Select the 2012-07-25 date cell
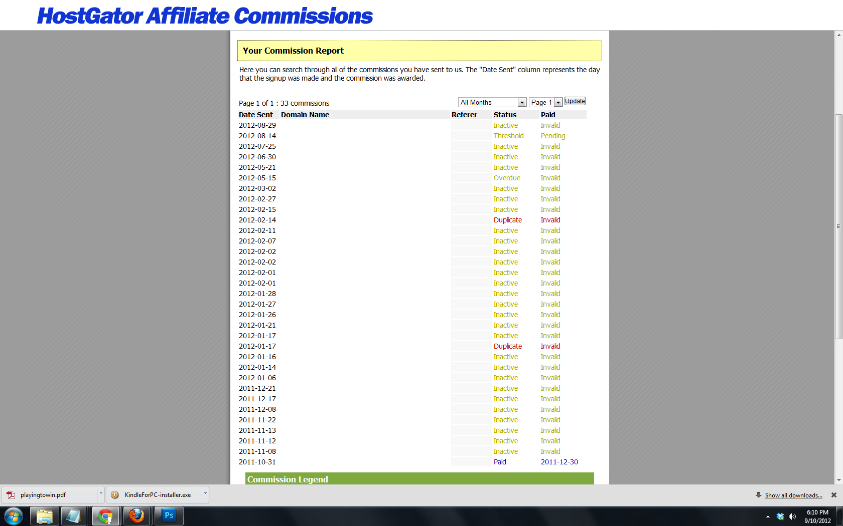The width and height of the screenshot is (843, 526). click(257, 146)
